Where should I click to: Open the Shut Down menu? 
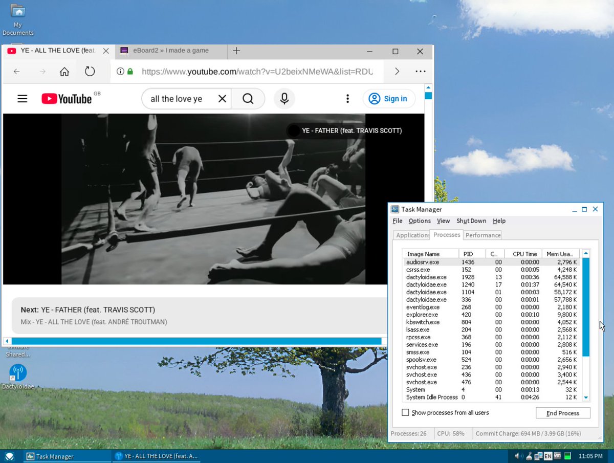pyautogui.click(x=471, y=221)
